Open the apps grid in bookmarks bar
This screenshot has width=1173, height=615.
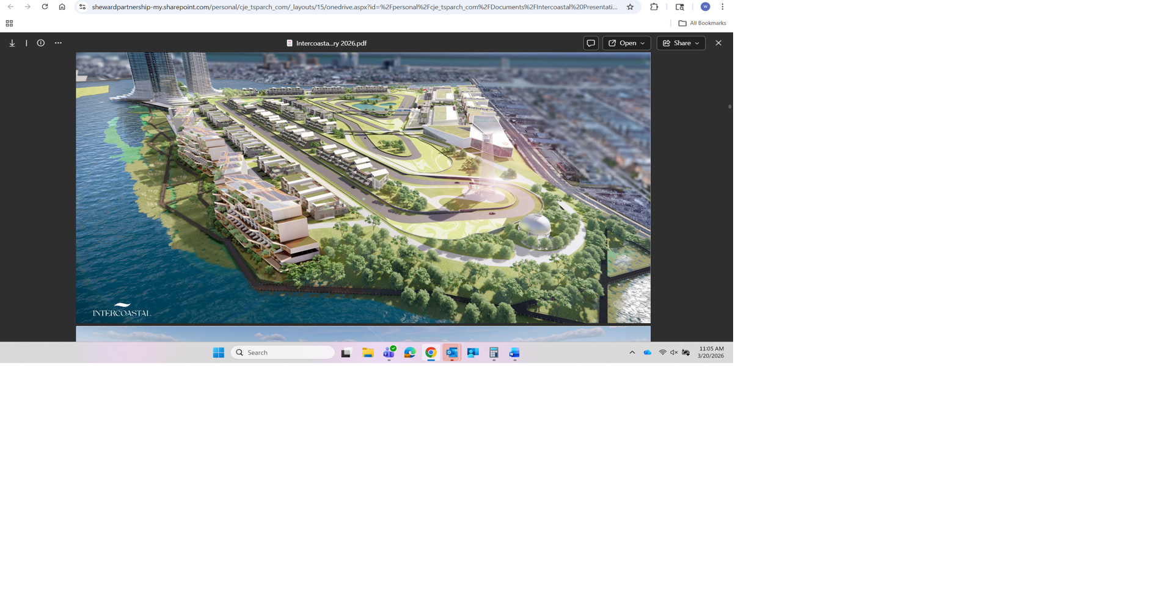tap(9, 23)
